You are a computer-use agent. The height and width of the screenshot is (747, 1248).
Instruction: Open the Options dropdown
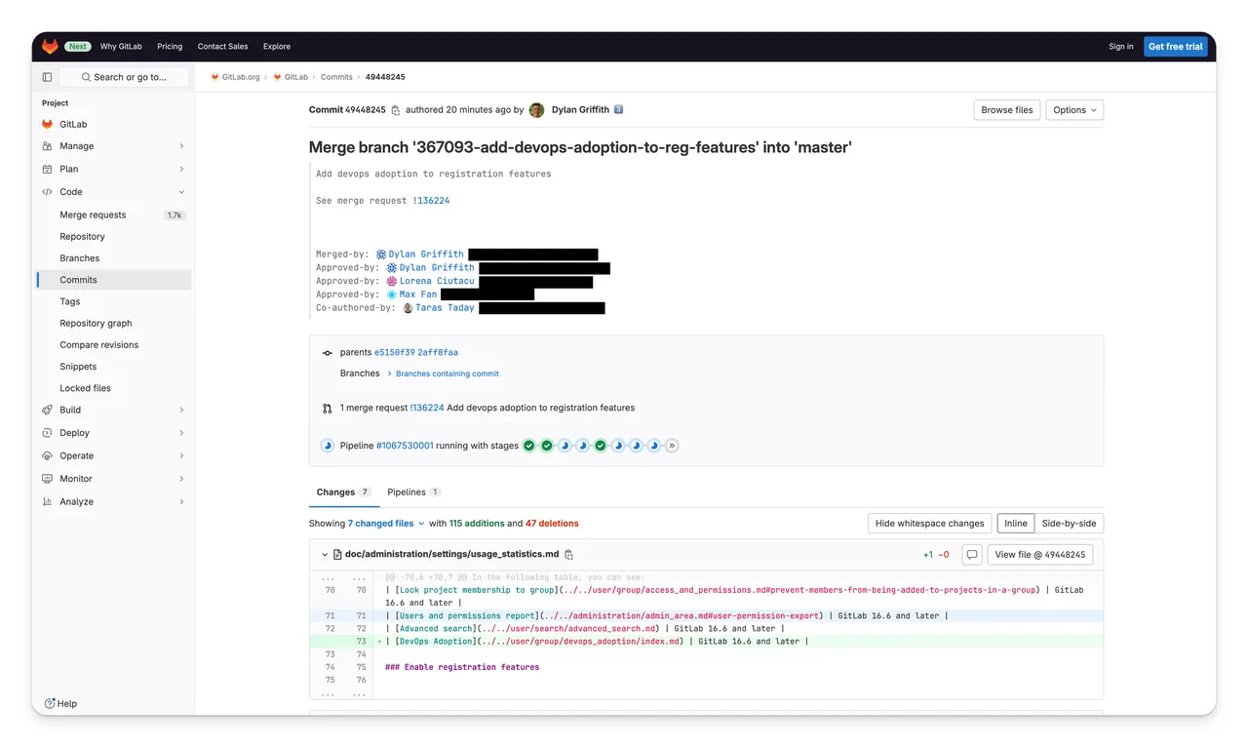[x=1074, y=110]
